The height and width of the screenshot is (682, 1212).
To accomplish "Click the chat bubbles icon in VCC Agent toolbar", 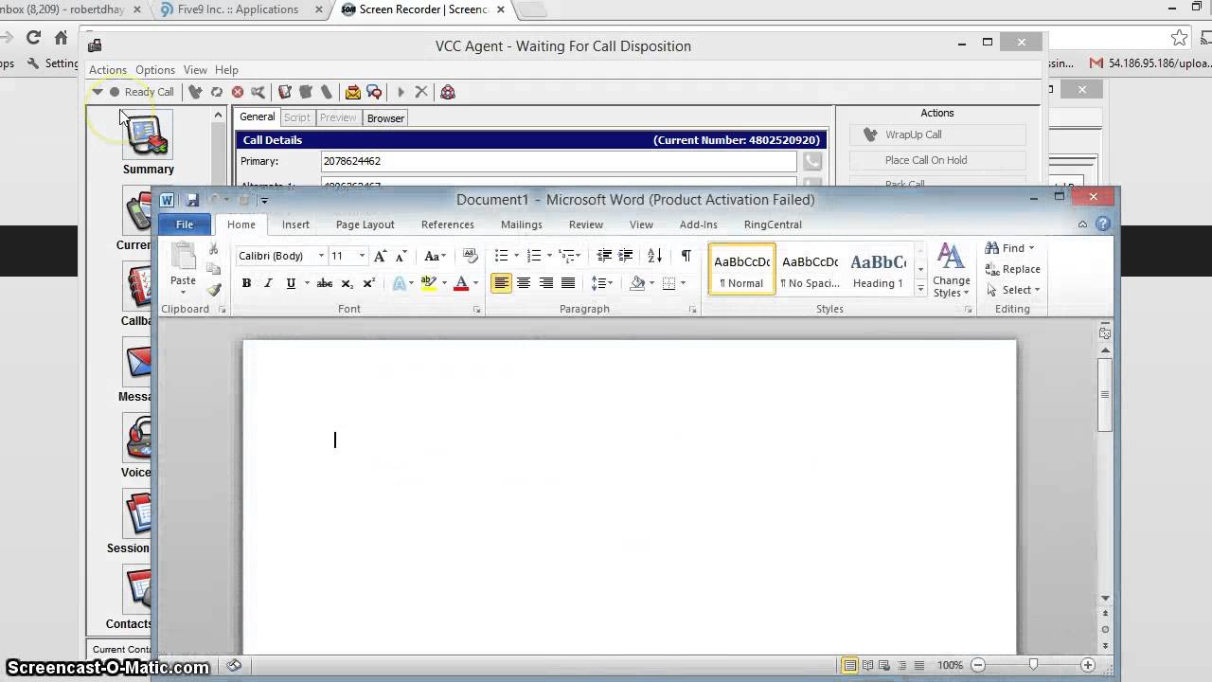I will pyautogui.click(x=374, y=92).
